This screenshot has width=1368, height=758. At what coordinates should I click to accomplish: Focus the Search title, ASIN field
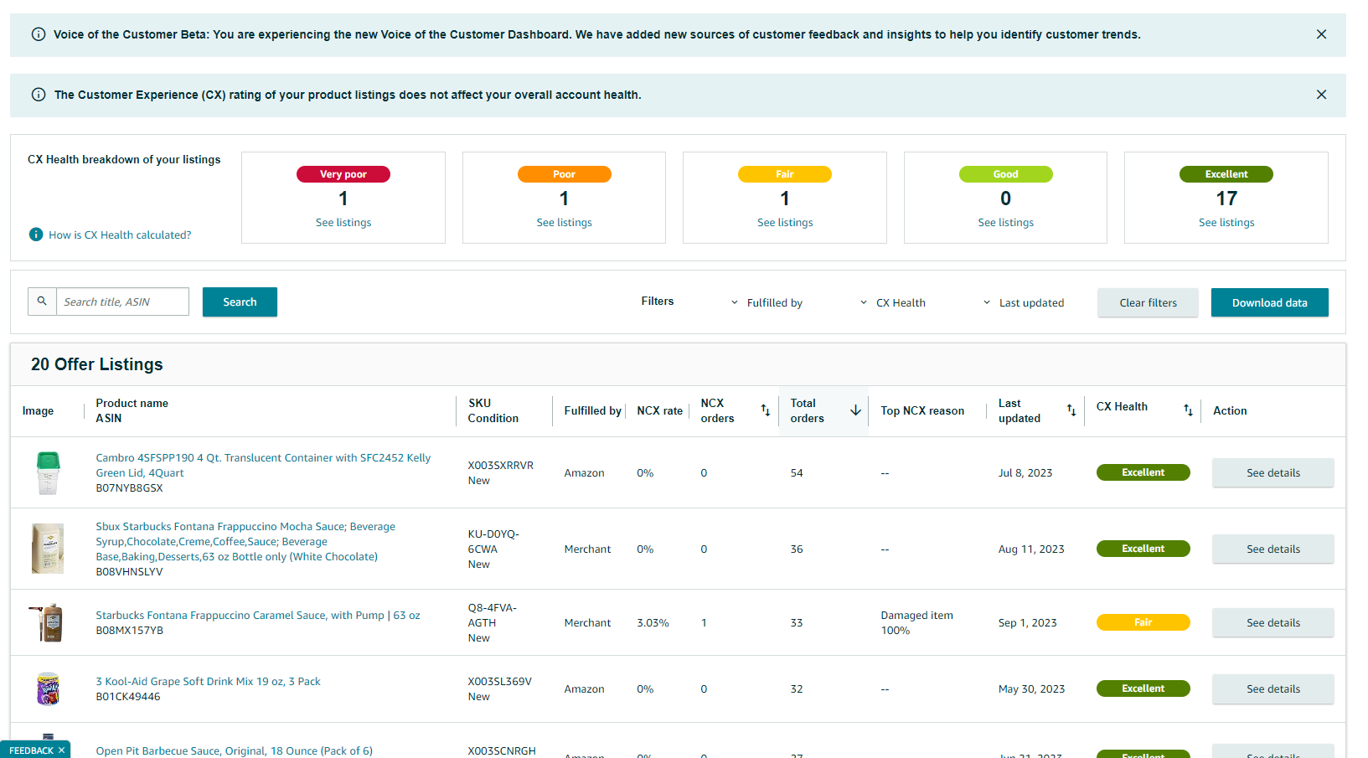[x=122, y=302]
